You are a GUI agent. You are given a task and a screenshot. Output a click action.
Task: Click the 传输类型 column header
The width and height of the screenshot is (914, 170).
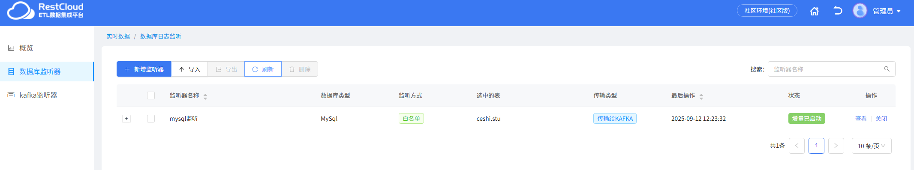point(605,95)
